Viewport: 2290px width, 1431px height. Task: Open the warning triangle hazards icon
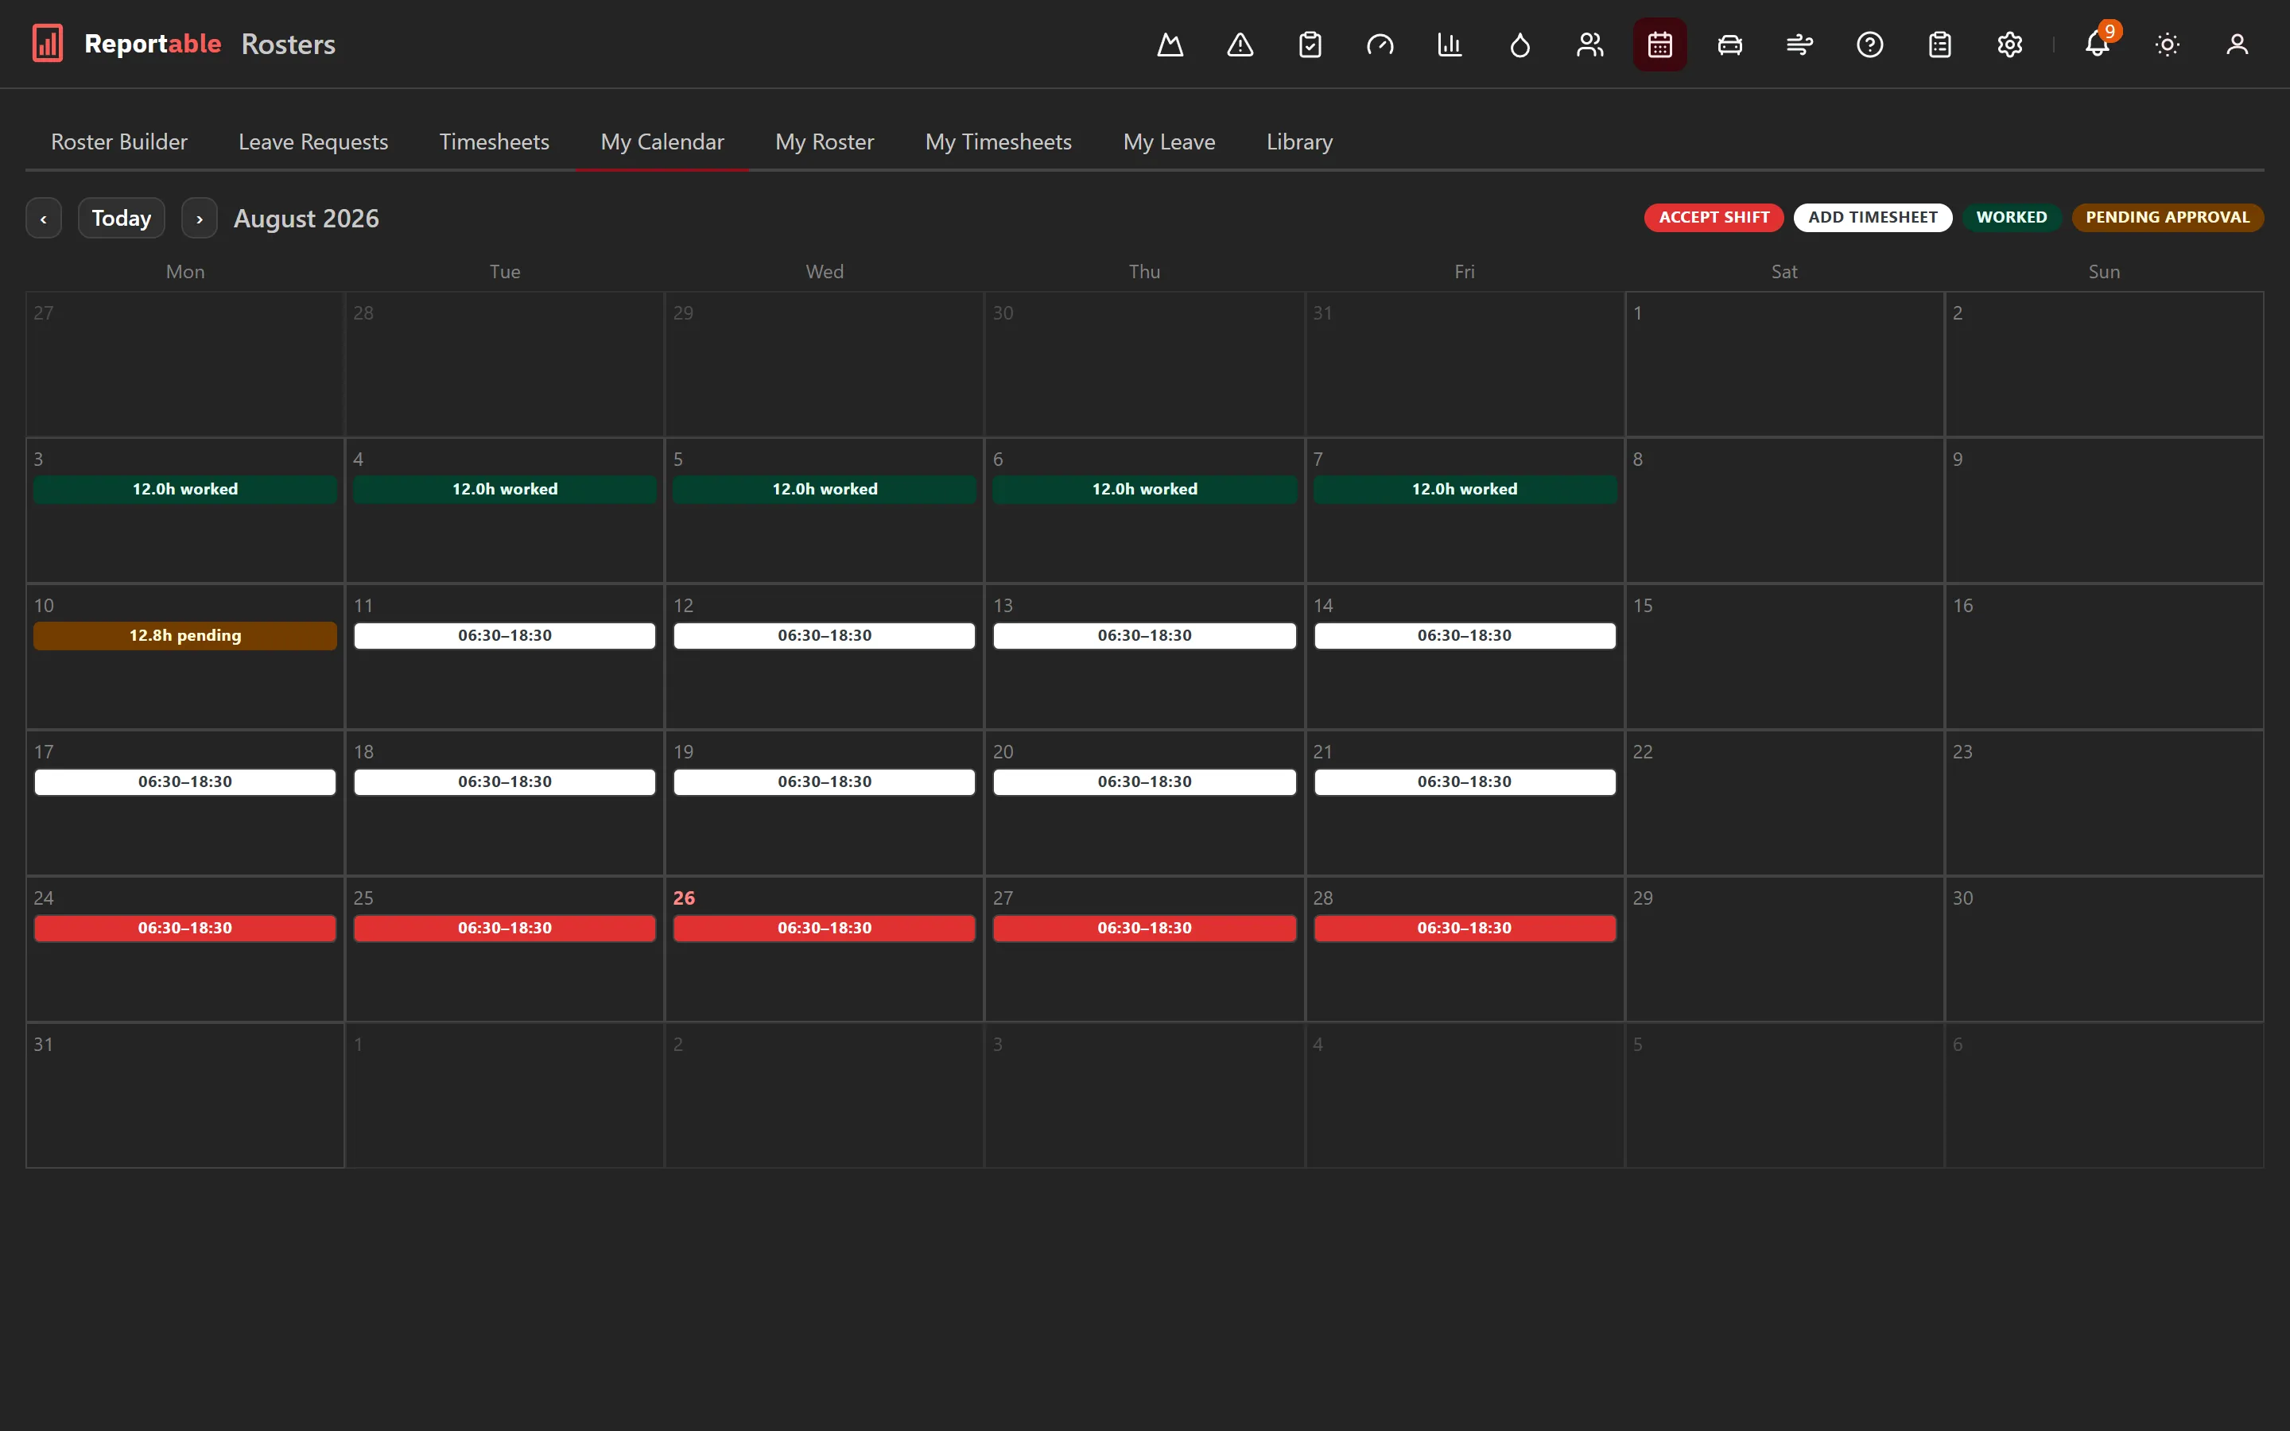tap(1240, 45)
